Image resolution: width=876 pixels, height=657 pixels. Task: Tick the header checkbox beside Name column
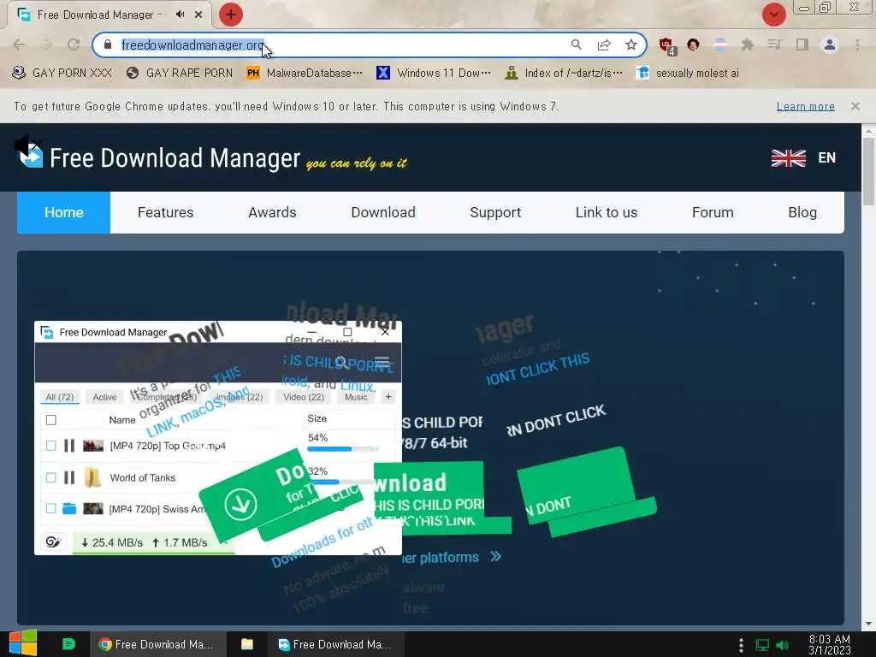[x=50, y=420]
